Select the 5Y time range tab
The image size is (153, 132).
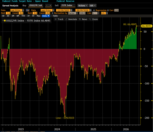tap(33, 16)
